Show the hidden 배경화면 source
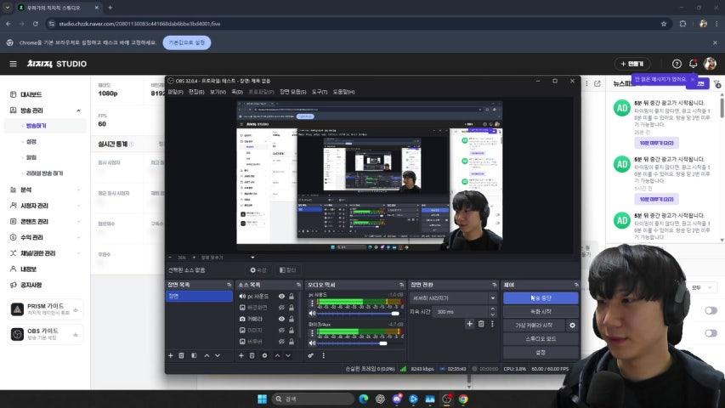Viewport: 725px width, 408px height. [x=281, y=308]
